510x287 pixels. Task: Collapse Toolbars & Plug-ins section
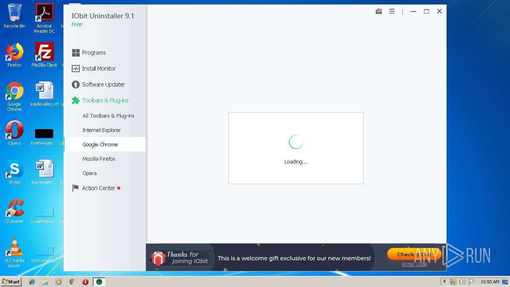pos(105,100)
